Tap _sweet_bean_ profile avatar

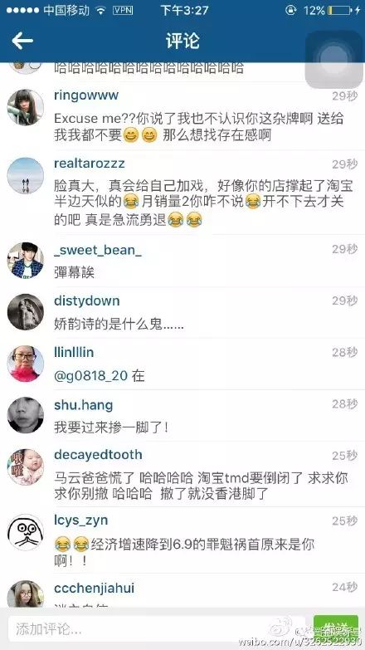tap(25, 261)
